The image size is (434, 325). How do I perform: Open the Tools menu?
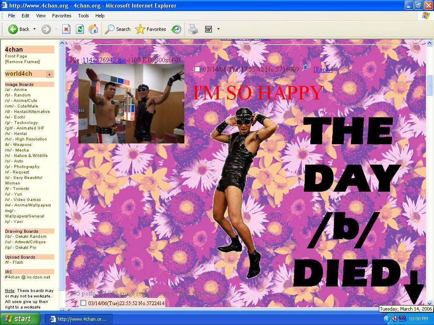pos(83,16)
